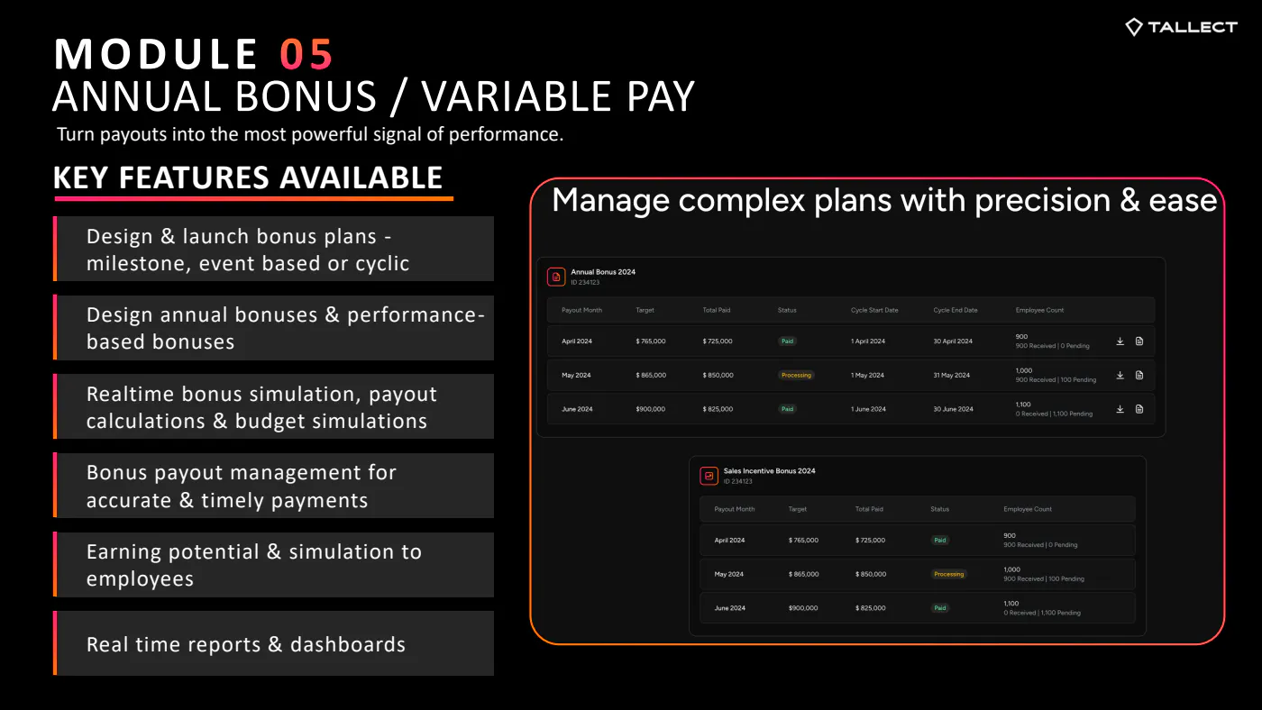Click the Paid badge in Annual Bonus April 2024 row
Viewport: 1262px width, 710px height.
coord(788,341)
